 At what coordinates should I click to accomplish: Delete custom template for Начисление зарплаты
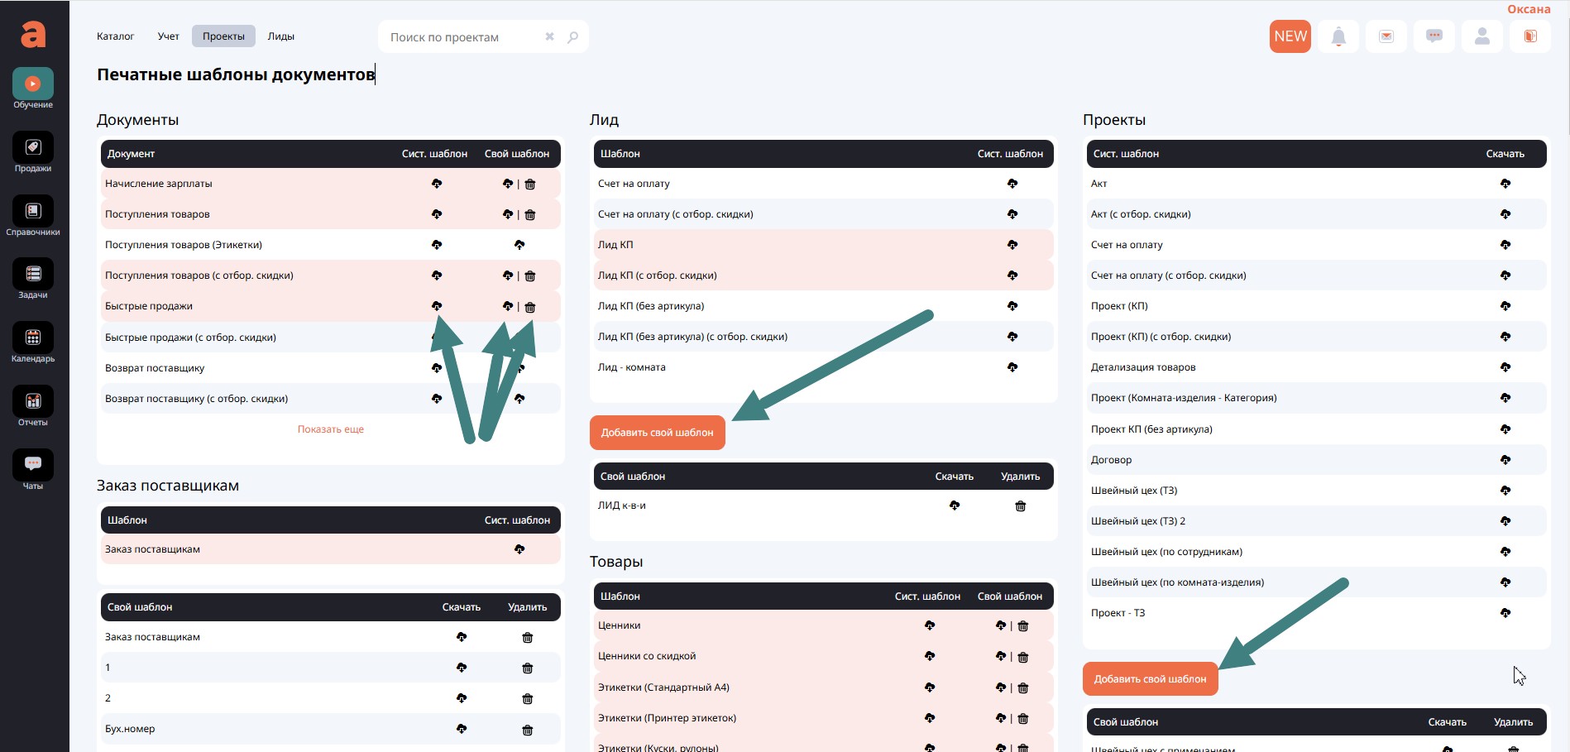tap(530, 184)
